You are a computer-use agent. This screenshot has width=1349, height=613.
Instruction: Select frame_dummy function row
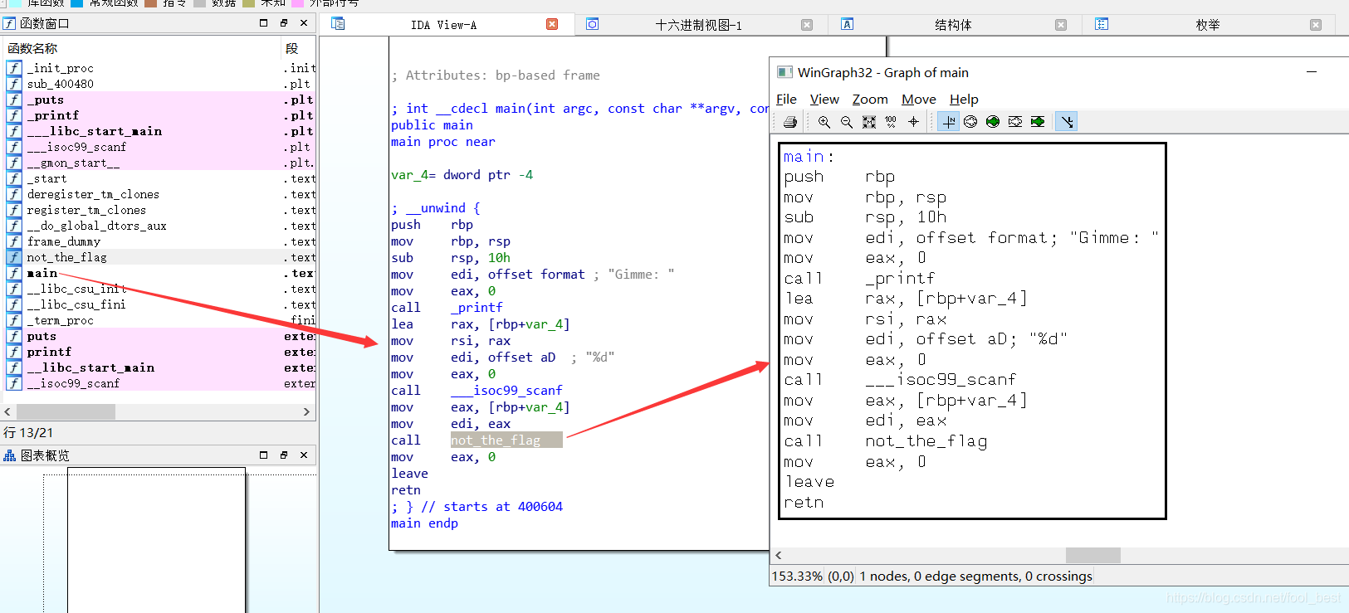[161, 241]
